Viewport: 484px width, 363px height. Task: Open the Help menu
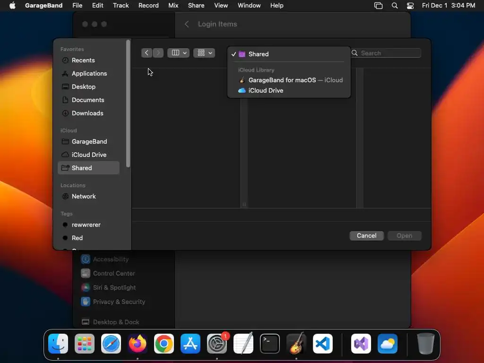(277, 5)
